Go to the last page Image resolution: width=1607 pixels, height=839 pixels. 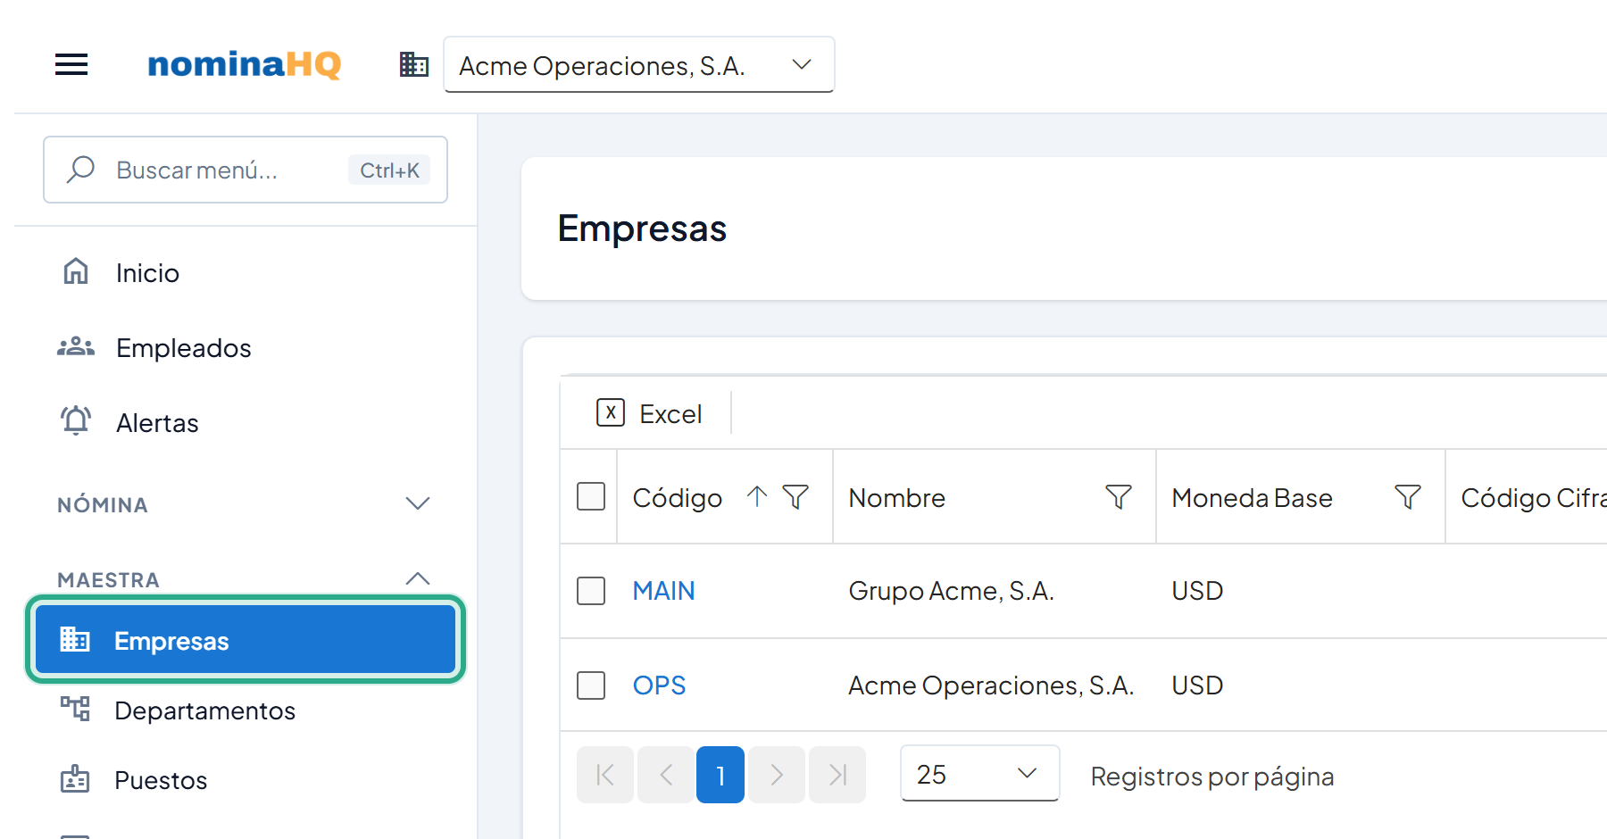(x=837, y=775)
